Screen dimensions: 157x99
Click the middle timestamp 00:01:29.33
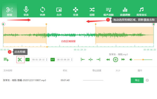[x=80, y=50]
